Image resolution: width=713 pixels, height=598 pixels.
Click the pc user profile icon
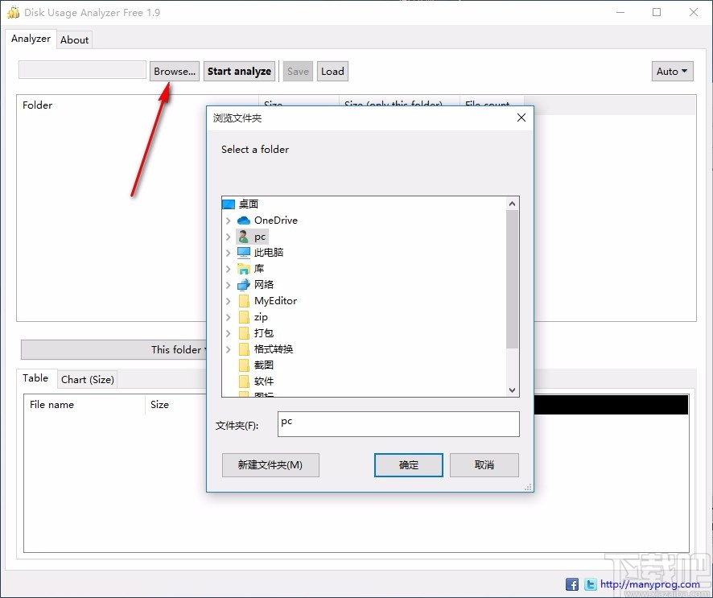[244, 236]
